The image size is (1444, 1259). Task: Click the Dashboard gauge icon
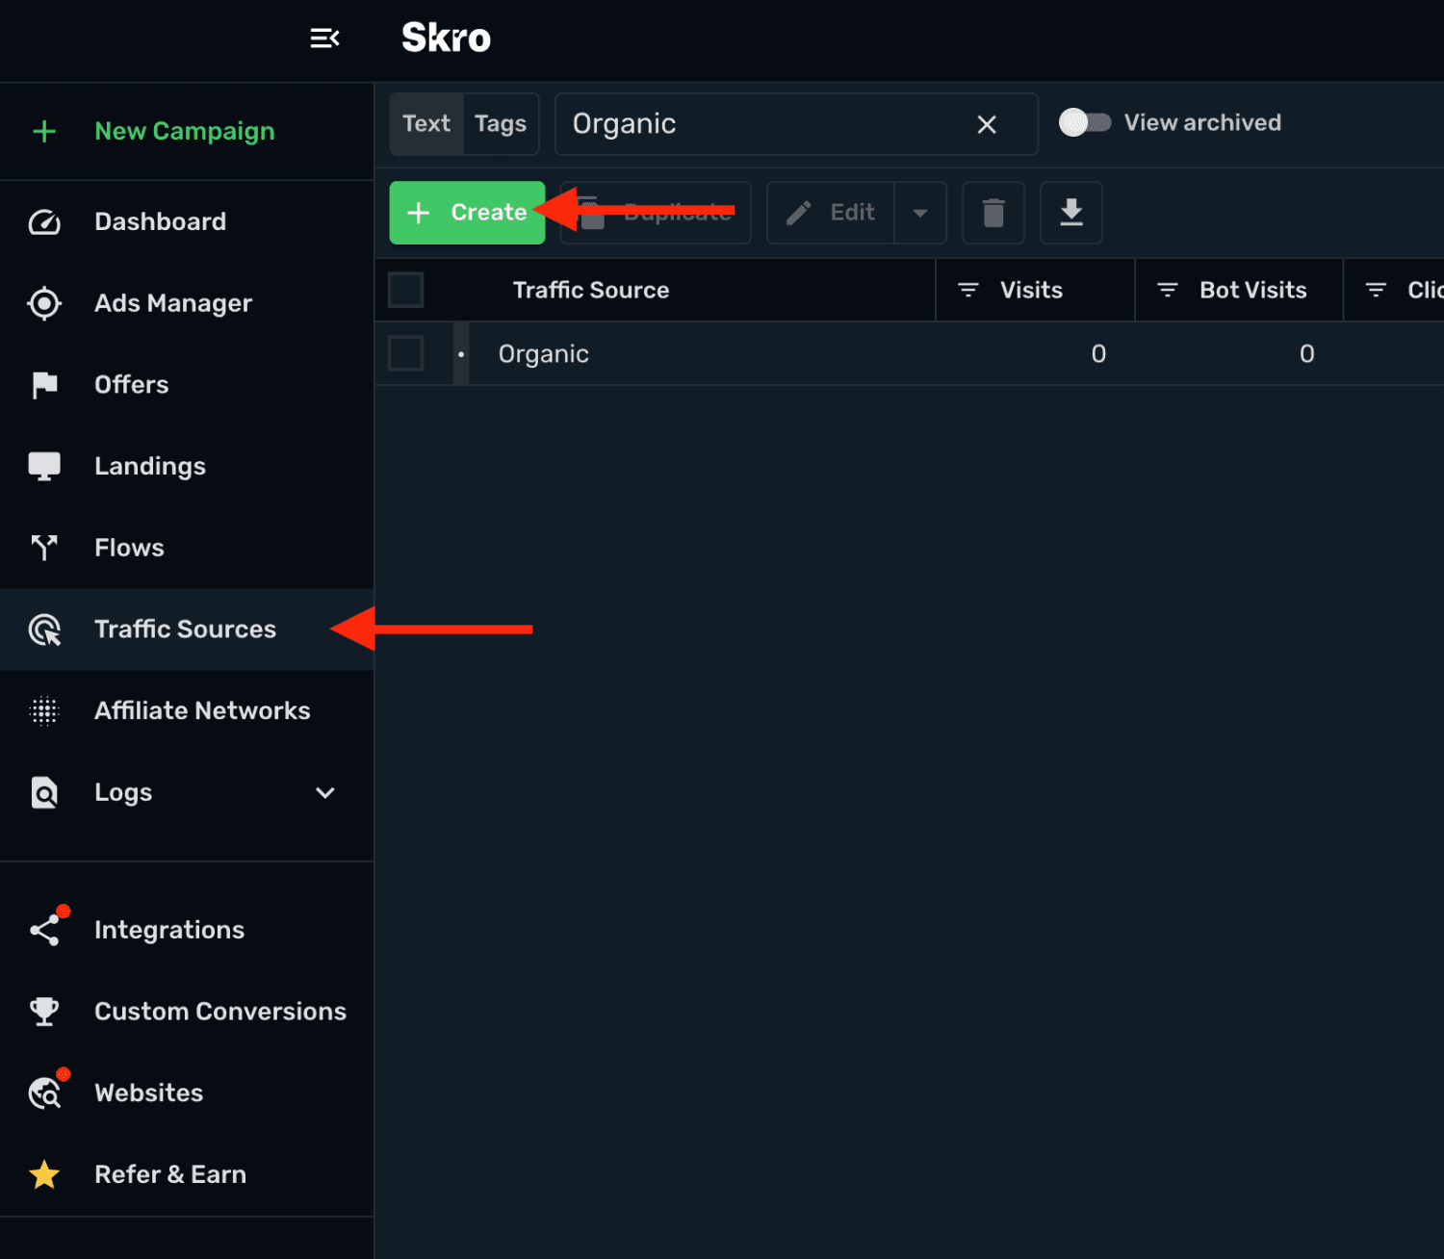point(44,222)
